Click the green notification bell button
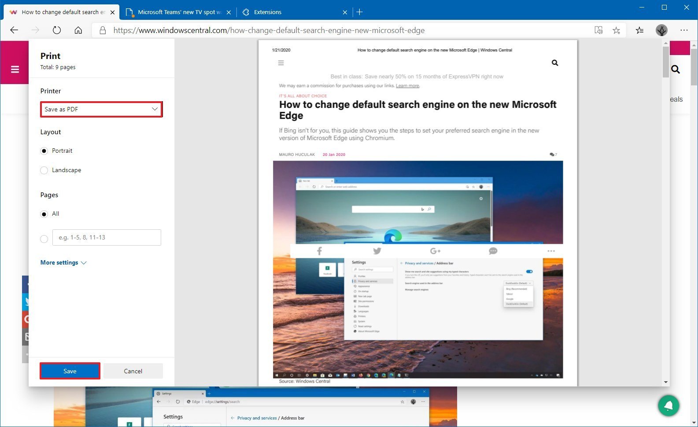Viewport: 698px width, 427px height. pos(668,405)
